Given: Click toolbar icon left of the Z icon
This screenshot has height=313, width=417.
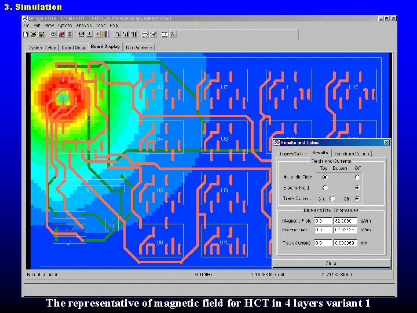Looking at the screenshot, I should (x=165, y=34).
